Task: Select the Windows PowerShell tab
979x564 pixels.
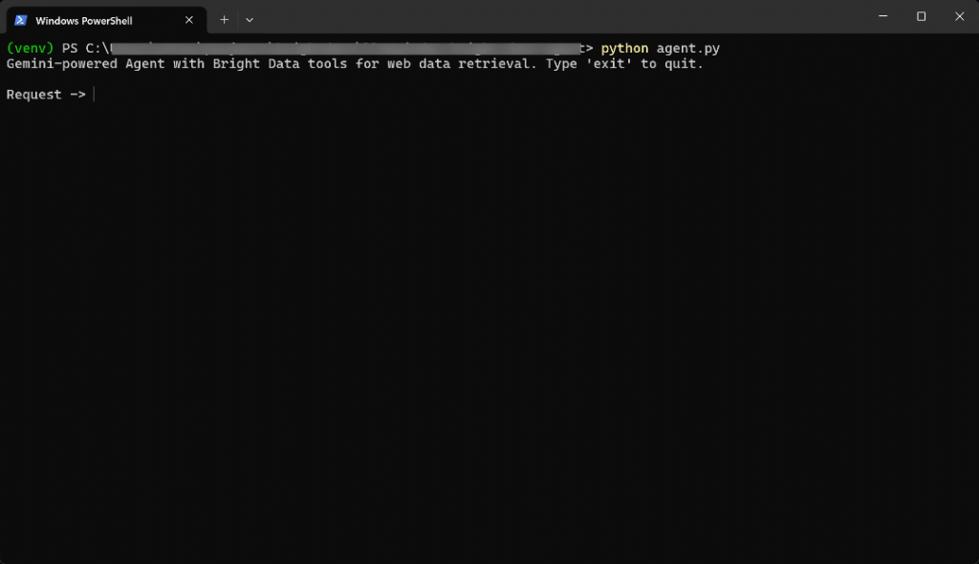Action: tap(86, 19)
